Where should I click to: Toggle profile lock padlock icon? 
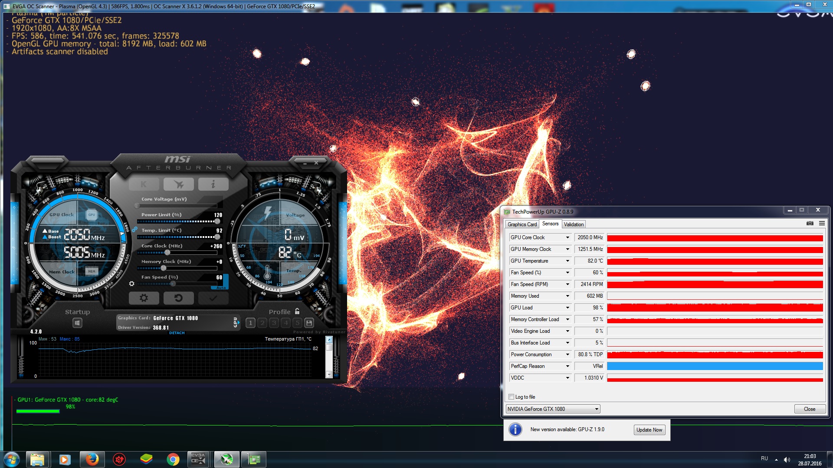(x=297, y=311)
